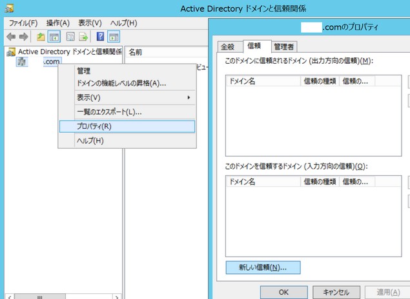The height and width of the screenshot is (299, 410).
Task: Confirm with the OK button
Action: tap(283, 292)
